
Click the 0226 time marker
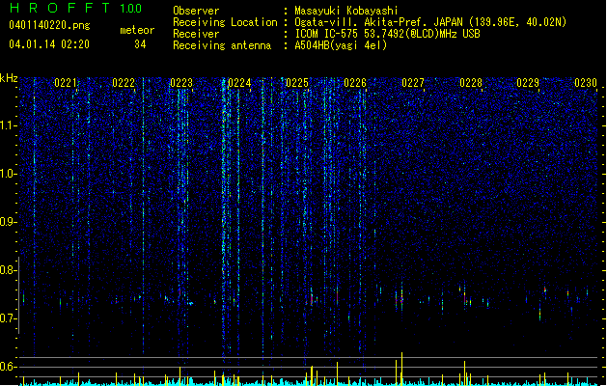[x=355, y=83]
